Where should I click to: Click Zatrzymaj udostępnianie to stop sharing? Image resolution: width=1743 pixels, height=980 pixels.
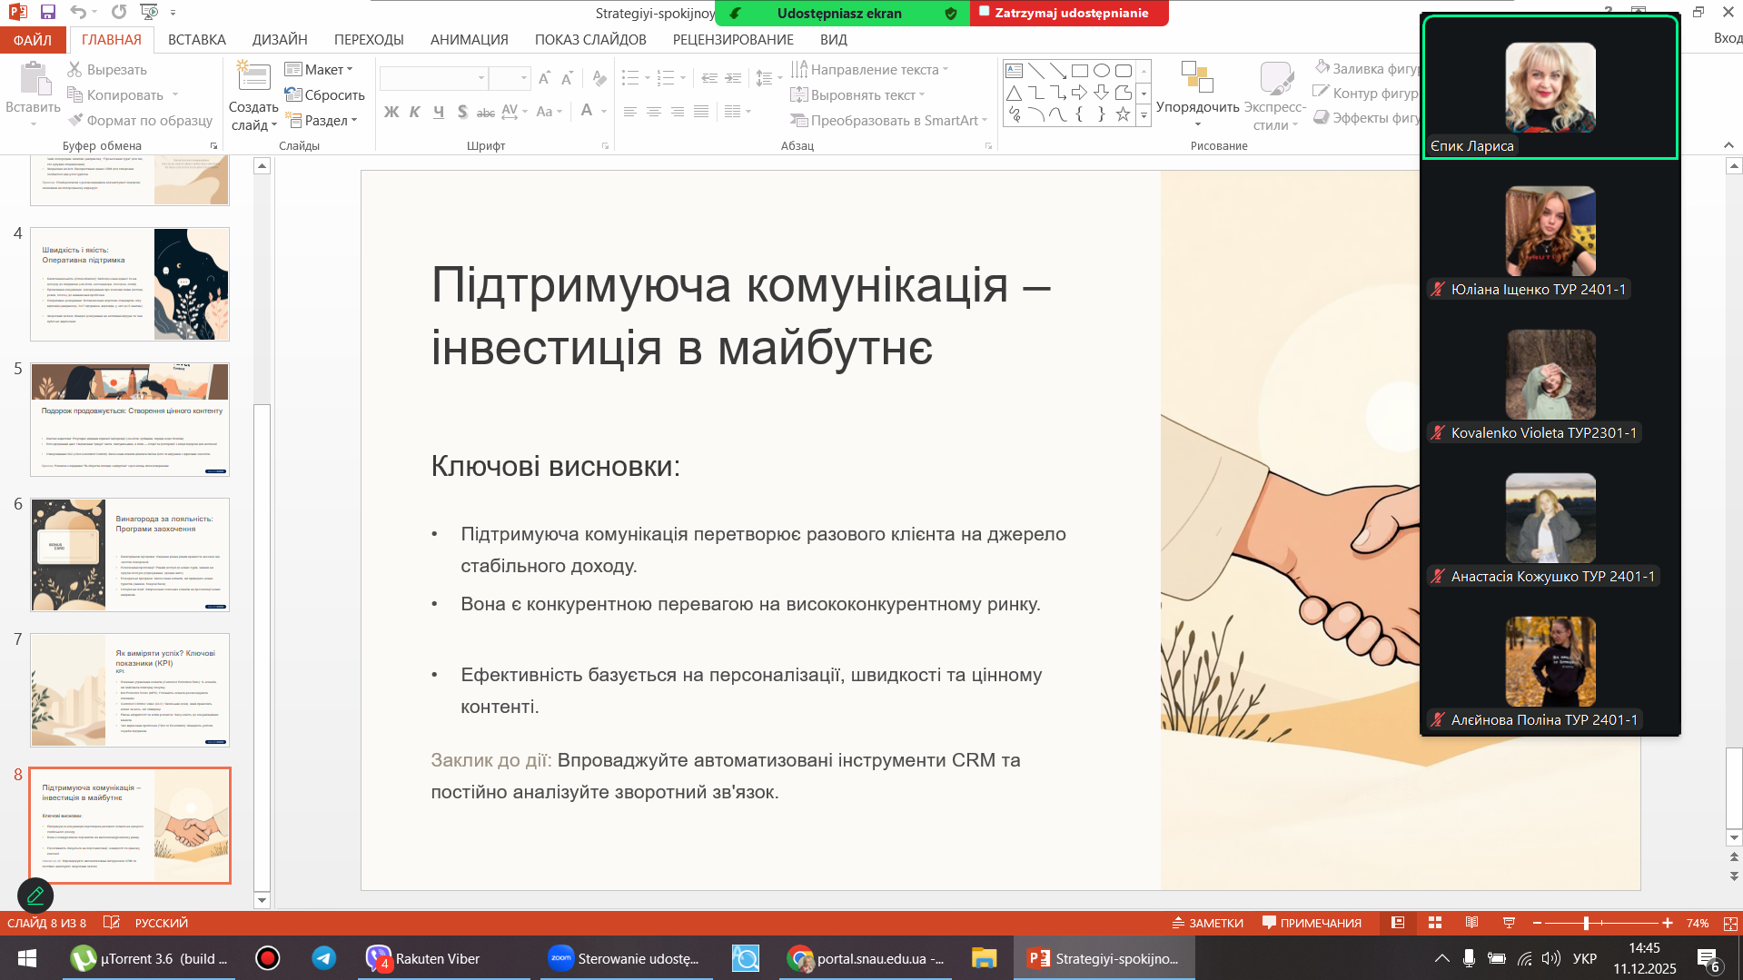1069,13
